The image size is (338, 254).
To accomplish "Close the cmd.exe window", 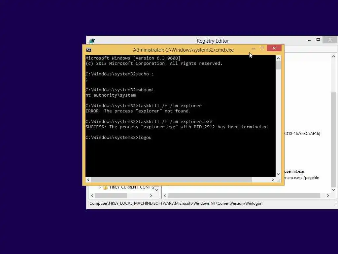I will tap(274, 48).
